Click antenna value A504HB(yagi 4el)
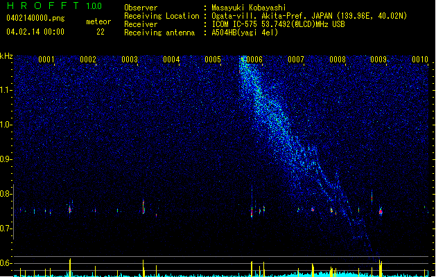436x277 pixels. tap(245, 33)
